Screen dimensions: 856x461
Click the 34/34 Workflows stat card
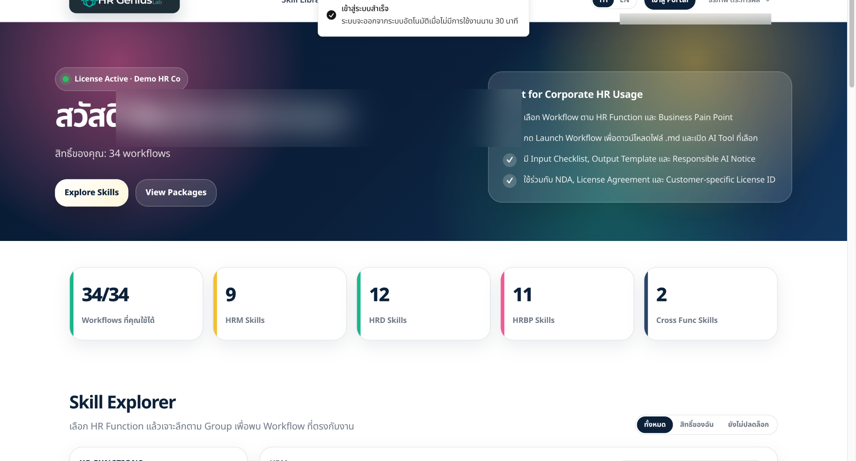136,304
